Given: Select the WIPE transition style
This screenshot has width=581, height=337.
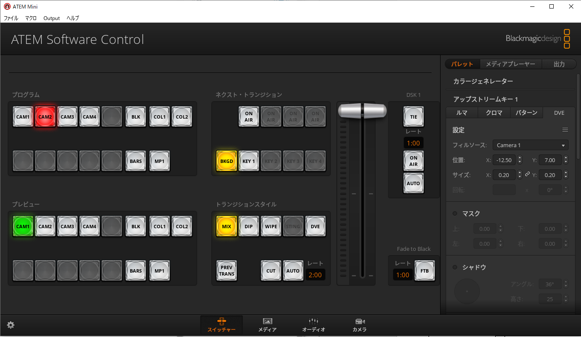Looking at the screenshot, I should [271, 227].
